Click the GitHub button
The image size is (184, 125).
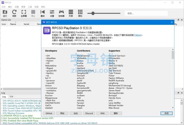(49, 113)
